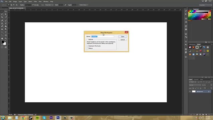Open the layer filter Kind dropdown
Viewport: 213px width, 120px height.
[x=192, y=82]
